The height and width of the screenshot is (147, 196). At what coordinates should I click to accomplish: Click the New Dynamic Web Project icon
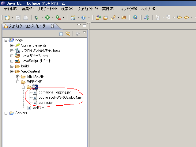pyautogui.click(x=73, y=17)
